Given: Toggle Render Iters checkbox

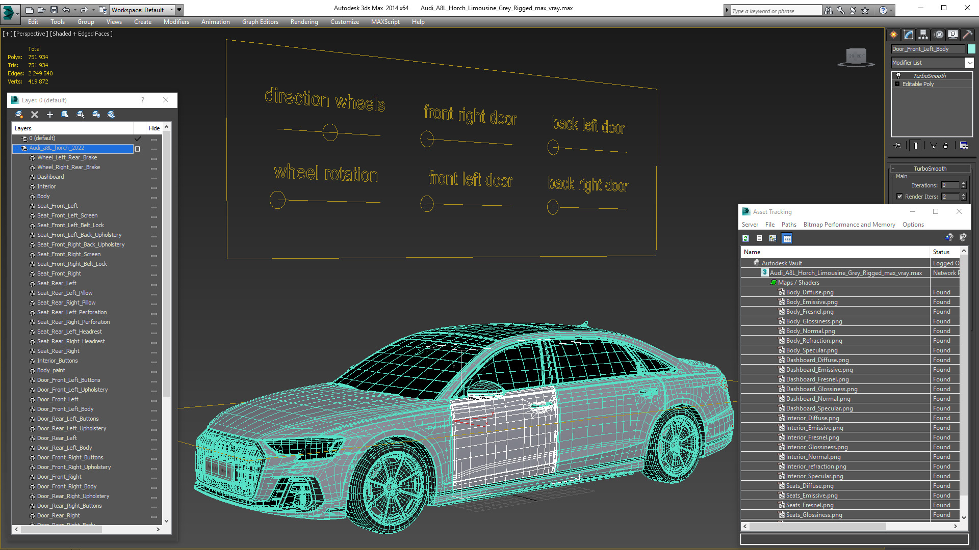Looking at the screenshot, I should (x=899, y=197).
